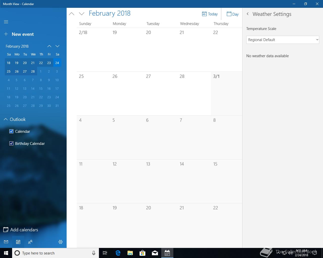Select March 1 in mini calendar

pyautogui.click(x=41, y=71)
